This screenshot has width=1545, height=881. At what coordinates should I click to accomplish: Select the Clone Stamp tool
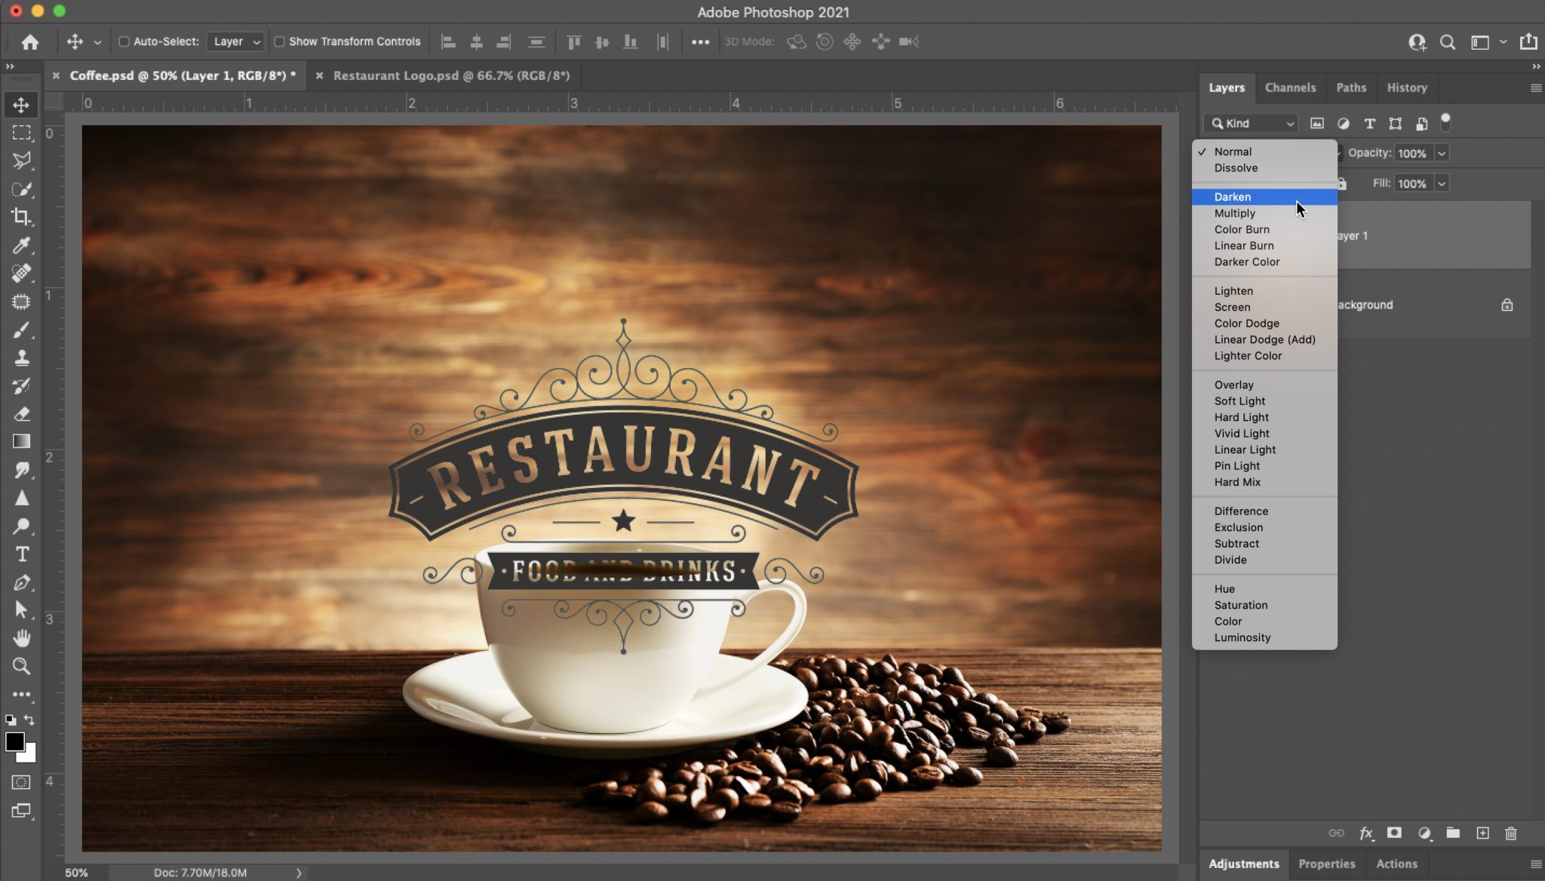click(21, 357)
